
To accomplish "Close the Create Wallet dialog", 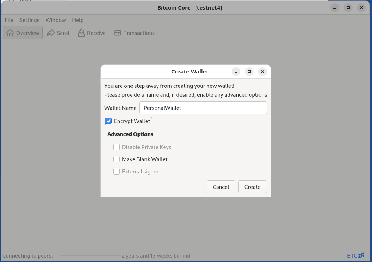I will coord(262,72).
